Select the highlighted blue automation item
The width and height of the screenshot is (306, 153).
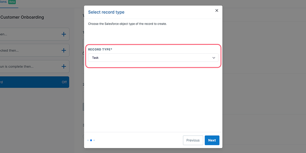click(34, 82)
